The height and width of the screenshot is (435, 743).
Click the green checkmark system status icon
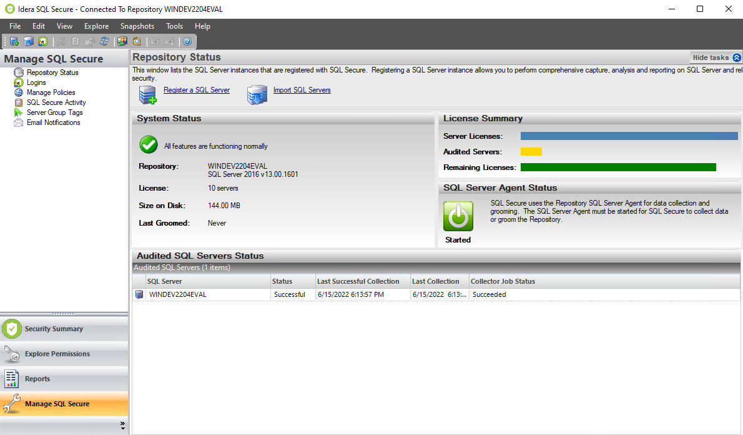point(149,144)
